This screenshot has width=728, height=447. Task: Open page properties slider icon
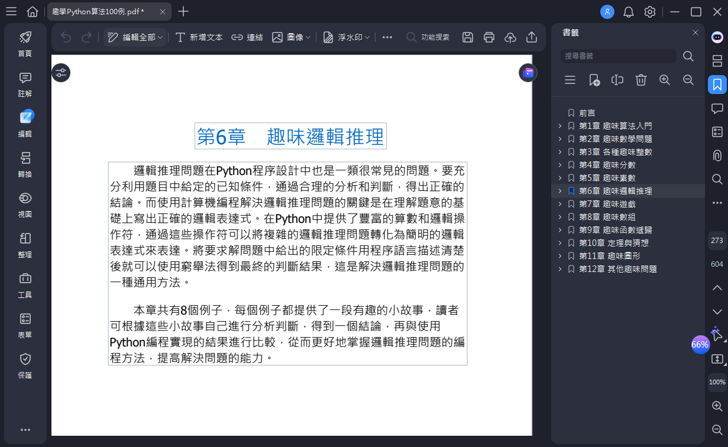61,73
